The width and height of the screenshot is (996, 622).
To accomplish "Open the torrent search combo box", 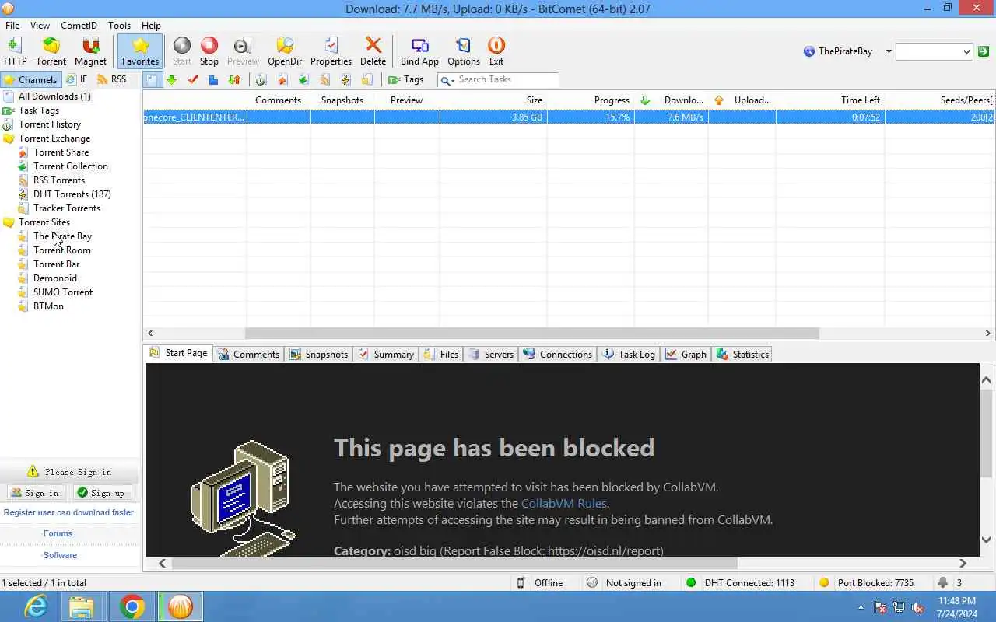I will 934,51.
